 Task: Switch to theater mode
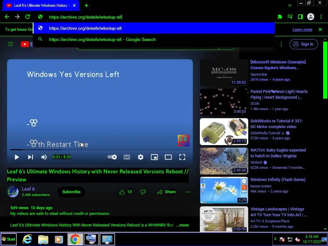pos(168,157)
